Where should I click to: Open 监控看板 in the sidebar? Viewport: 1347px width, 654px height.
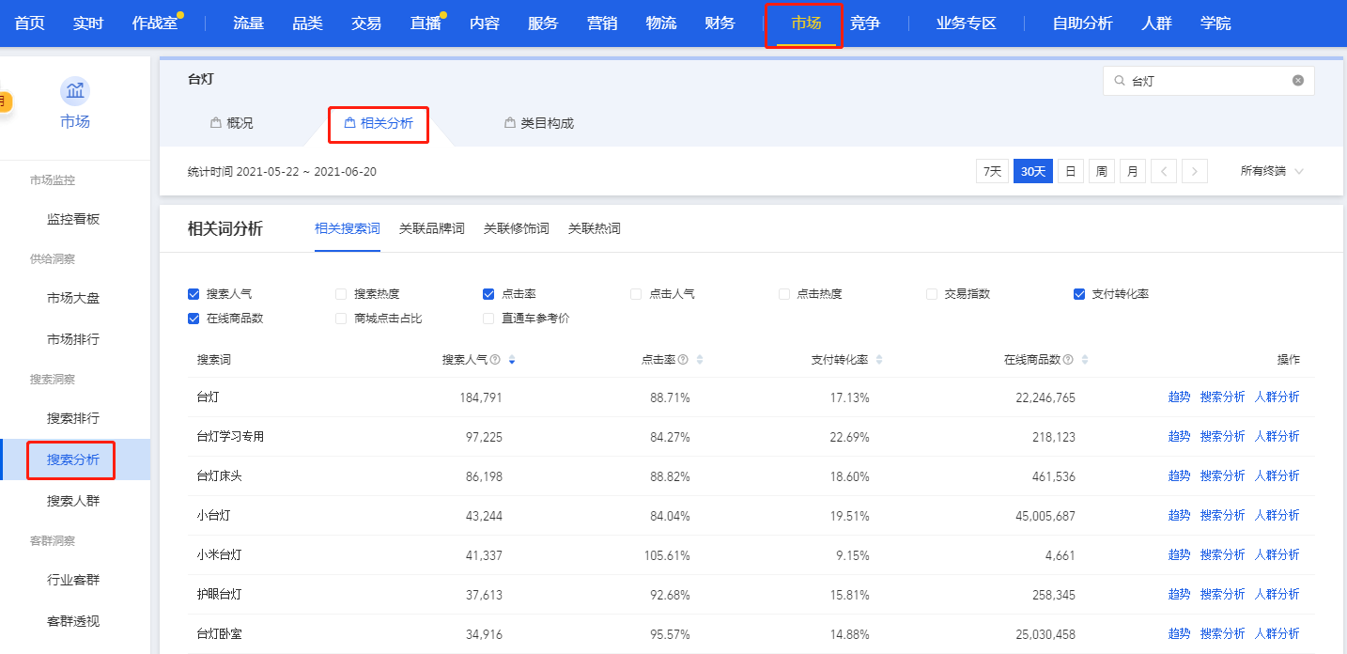click(x=73, y=219)
